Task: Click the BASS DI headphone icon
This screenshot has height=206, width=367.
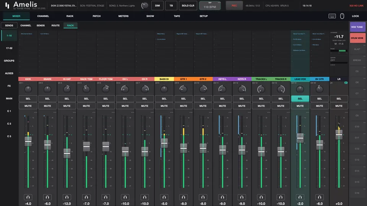Action: coord(164,197)
